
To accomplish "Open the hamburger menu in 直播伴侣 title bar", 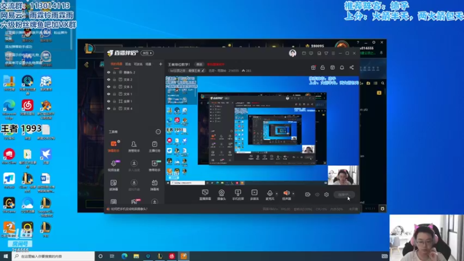I will (x=333, y=53).
